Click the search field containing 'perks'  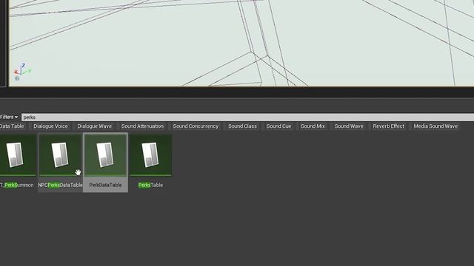[247, 117]
